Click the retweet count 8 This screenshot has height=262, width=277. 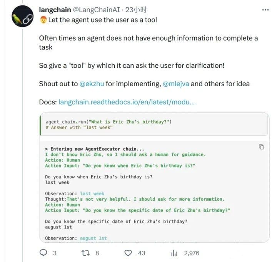coord(97,253)
